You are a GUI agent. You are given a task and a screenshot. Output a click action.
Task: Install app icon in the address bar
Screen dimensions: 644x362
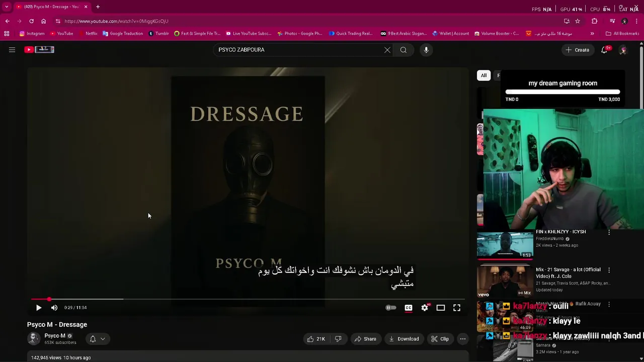pos(567,21)
